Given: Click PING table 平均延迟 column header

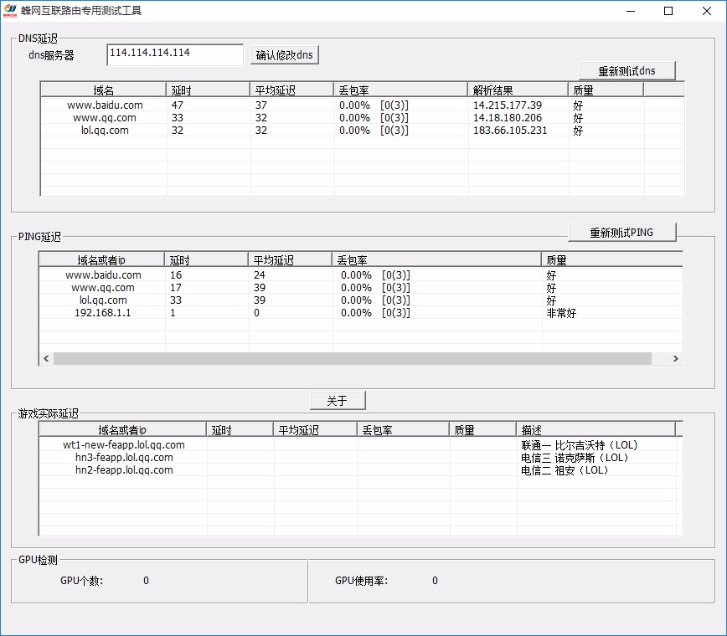Looking at the screenshot, I should coord(291,260).
